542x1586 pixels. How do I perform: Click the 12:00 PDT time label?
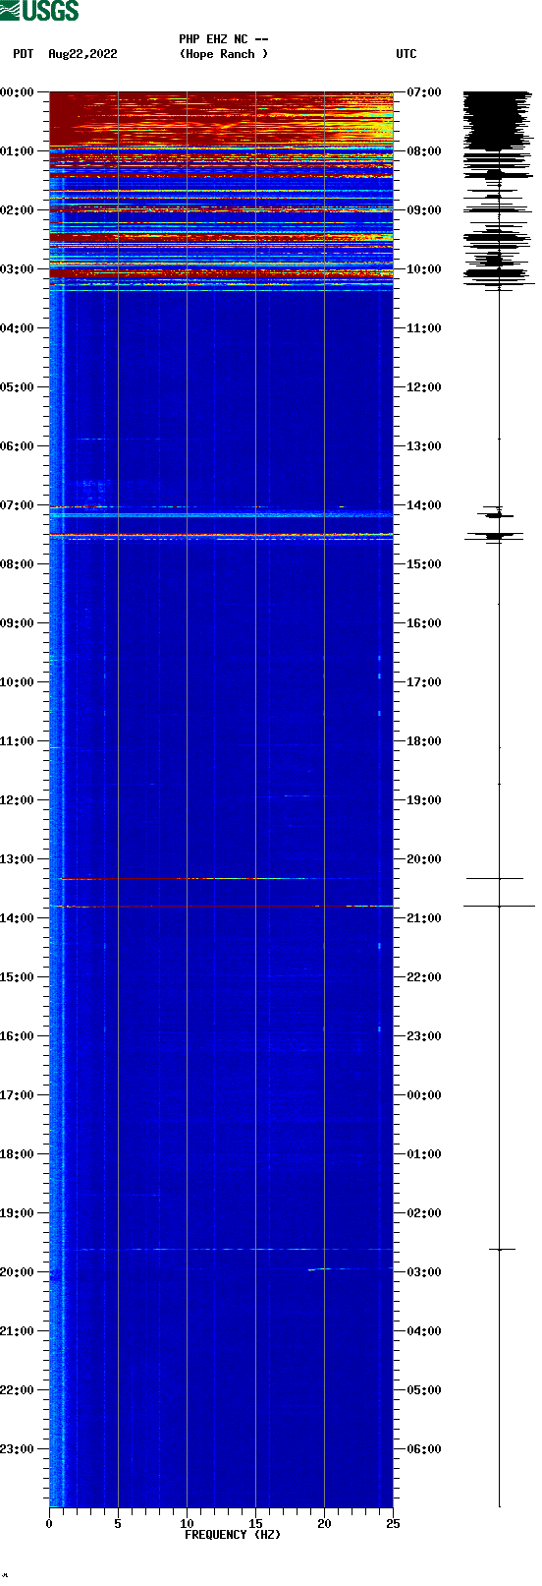coord(17,800)
